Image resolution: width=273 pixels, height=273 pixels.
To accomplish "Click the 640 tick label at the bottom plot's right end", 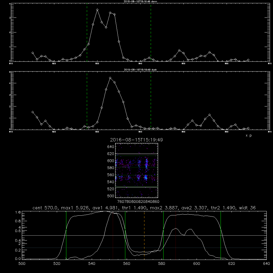I will point(266,264).
